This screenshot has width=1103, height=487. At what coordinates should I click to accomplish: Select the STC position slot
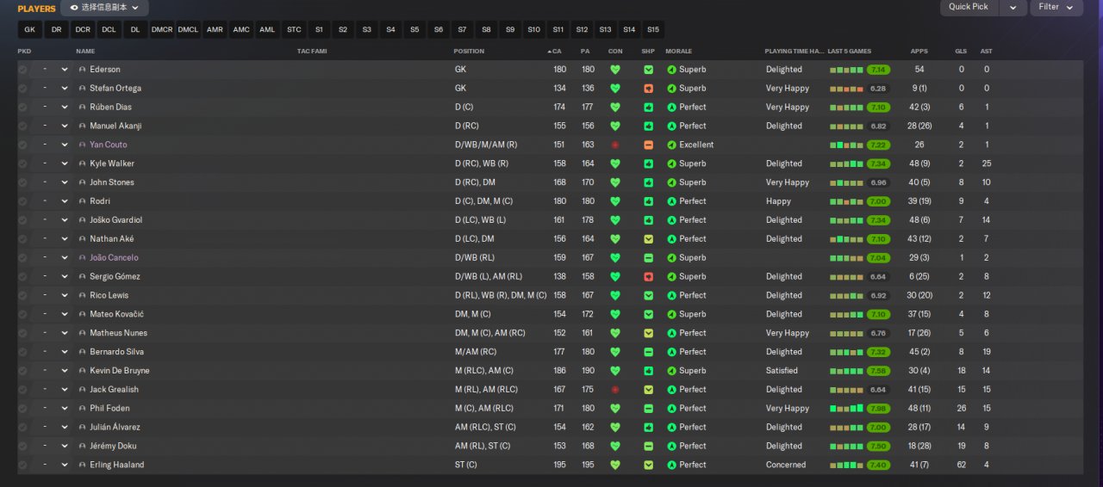click(295, 29)
